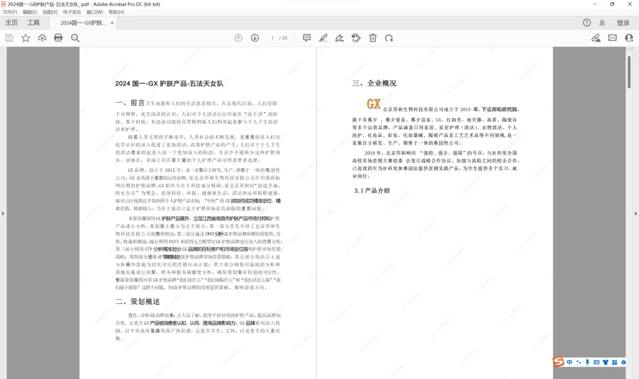Open the search tool in the toolbar
Screen dimensions: 639x379
74,37
